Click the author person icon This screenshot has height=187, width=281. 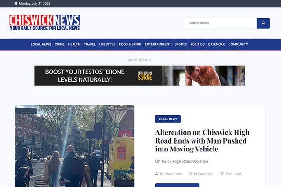[156, 173]
